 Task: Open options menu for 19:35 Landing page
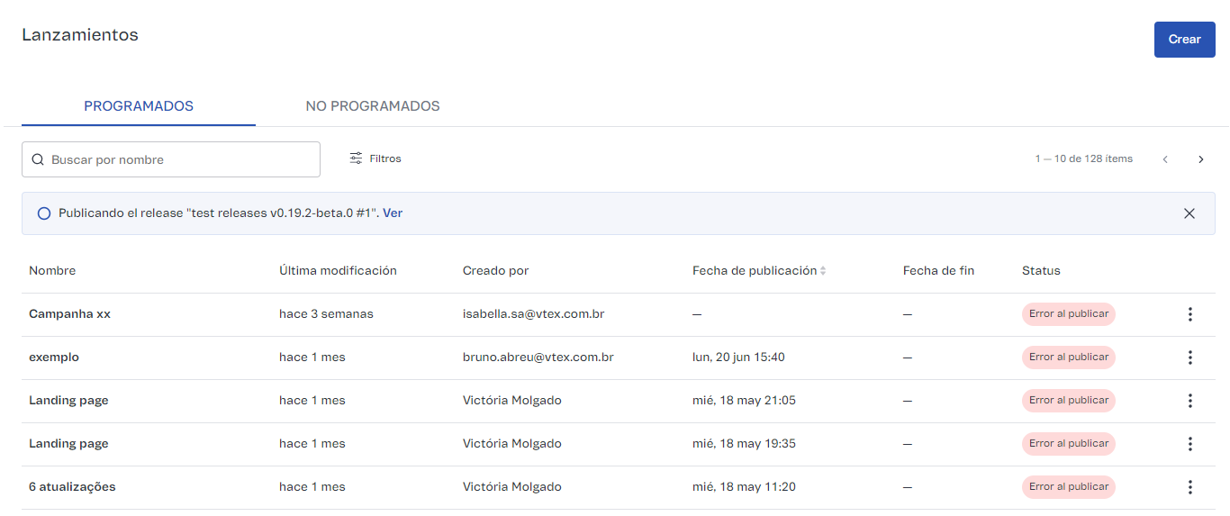(x=1189, y=444)
